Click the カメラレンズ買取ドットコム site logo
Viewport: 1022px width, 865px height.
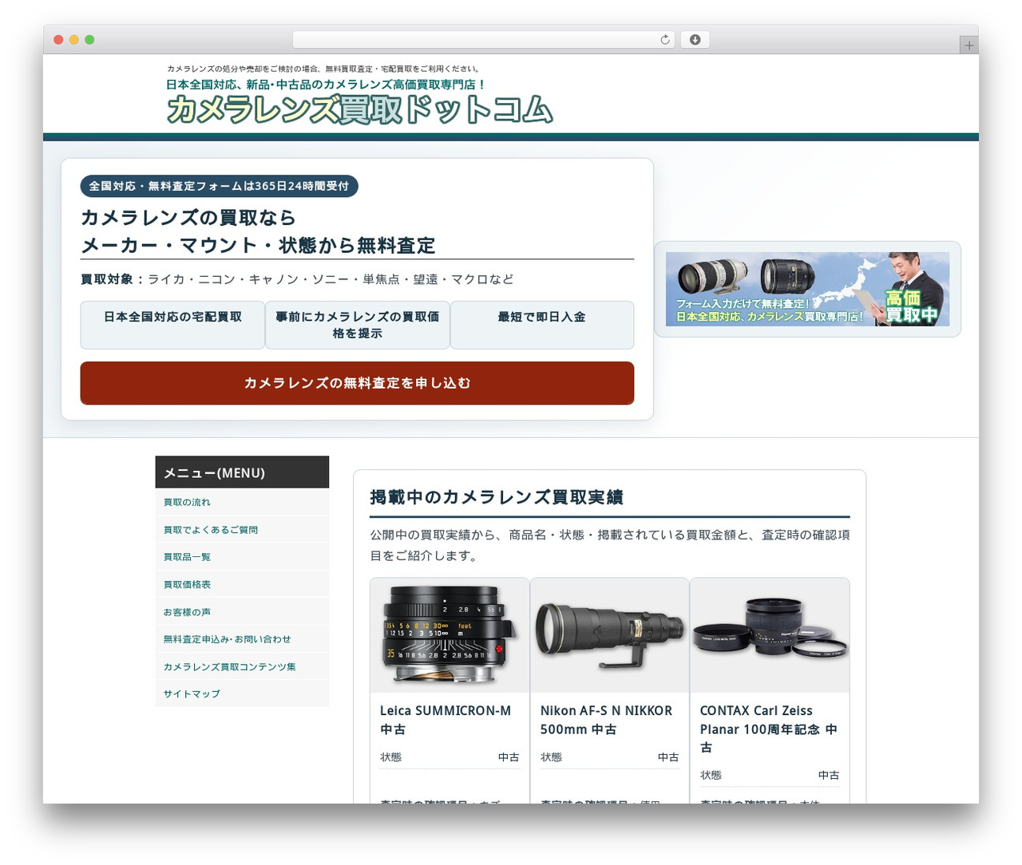pyautogui.click(x=359, y=110)
